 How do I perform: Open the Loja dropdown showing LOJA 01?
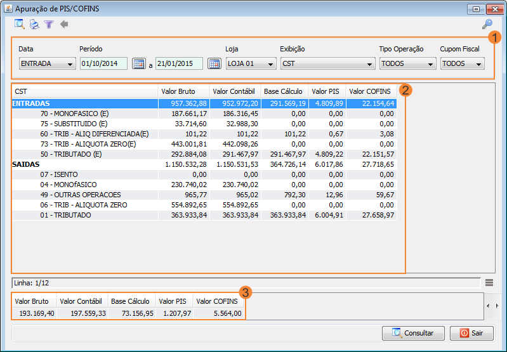251,63
